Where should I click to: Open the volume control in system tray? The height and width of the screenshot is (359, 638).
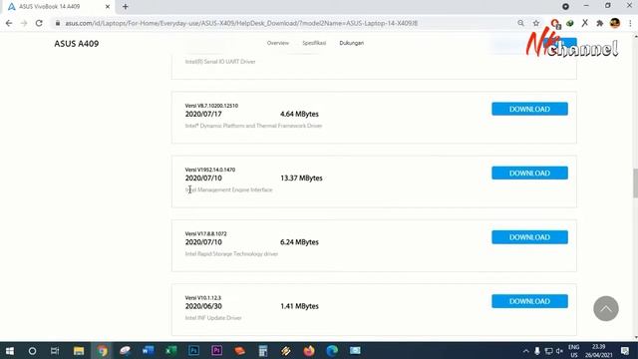(x=559, y=350)
